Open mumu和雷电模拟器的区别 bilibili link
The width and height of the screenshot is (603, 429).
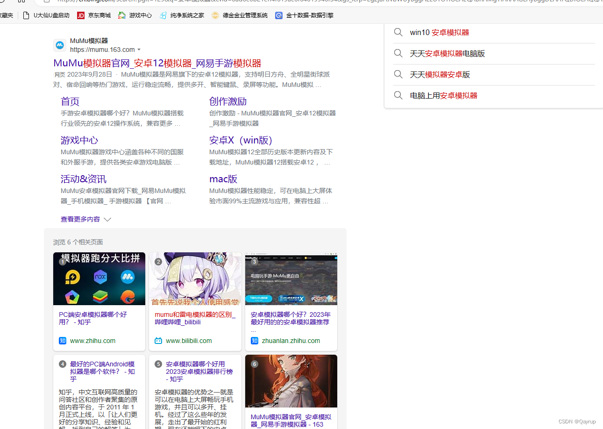pyautogui.click(x=195, y=318)
